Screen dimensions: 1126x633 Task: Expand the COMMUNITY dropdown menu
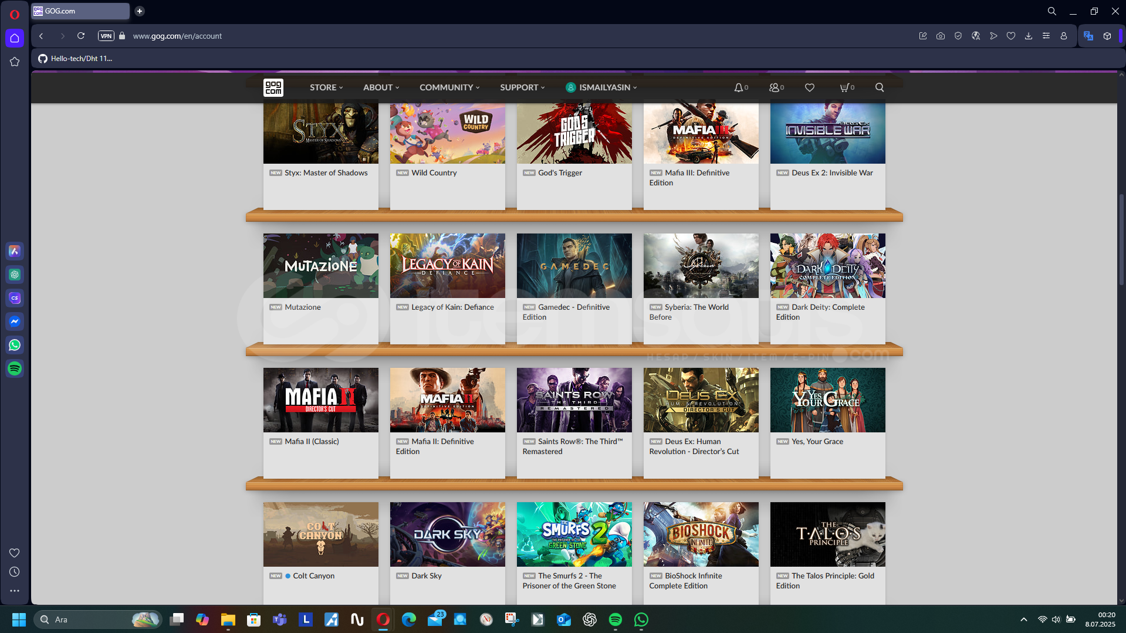point(449,87)
